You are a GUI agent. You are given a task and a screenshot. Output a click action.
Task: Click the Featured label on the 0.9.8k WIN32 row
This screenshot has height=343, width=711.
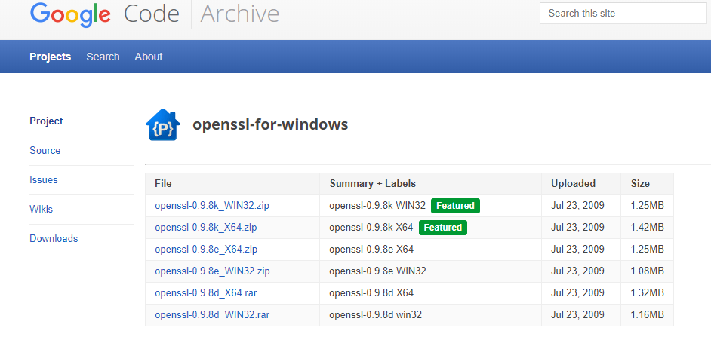pyautogui.click(x=455, y=206)
